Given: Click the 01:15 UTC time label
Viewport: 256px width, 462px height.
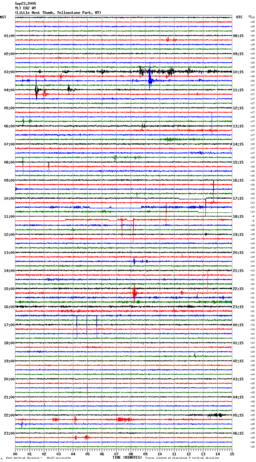Looking at the screenshot, I should pos(238,343).
